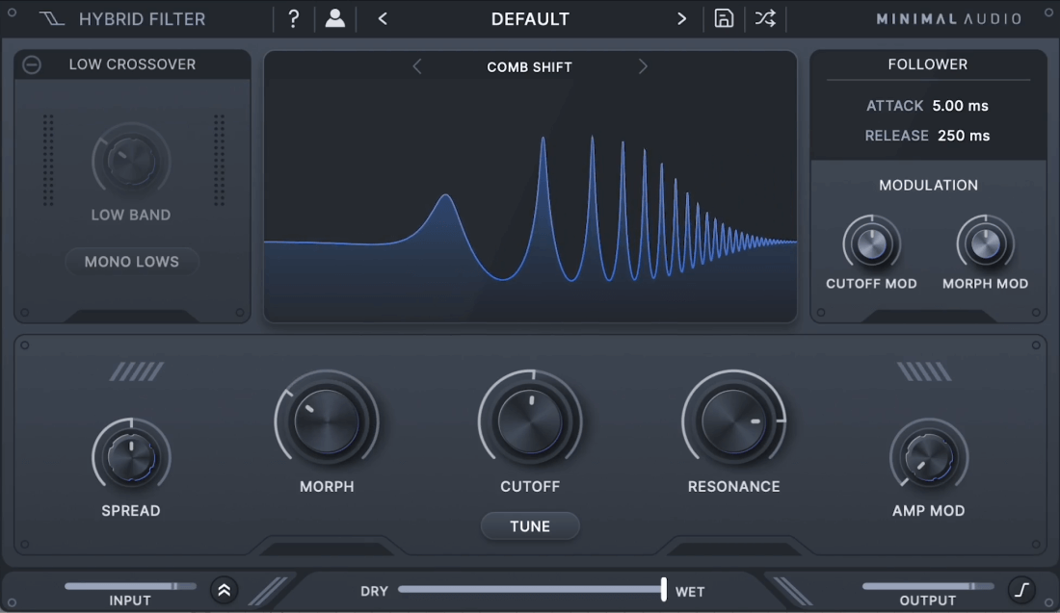Randomize preset with the shuffle icon
1060x613 pixels.
pyautogui.click(x=765, y=18)
